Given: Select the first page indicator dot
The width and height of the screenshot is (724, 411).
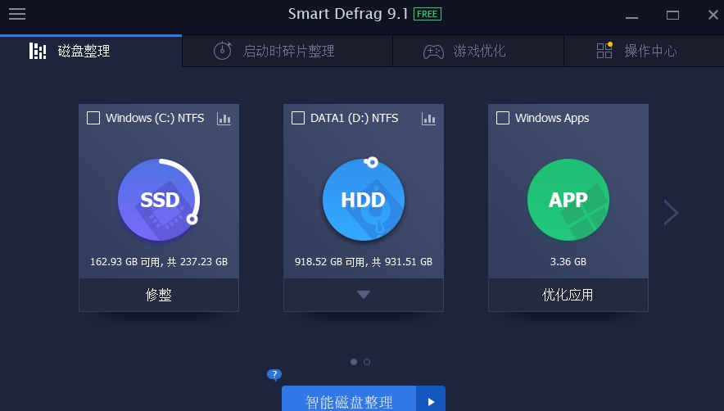Looking at the screenshot, I should coord(354,362).
